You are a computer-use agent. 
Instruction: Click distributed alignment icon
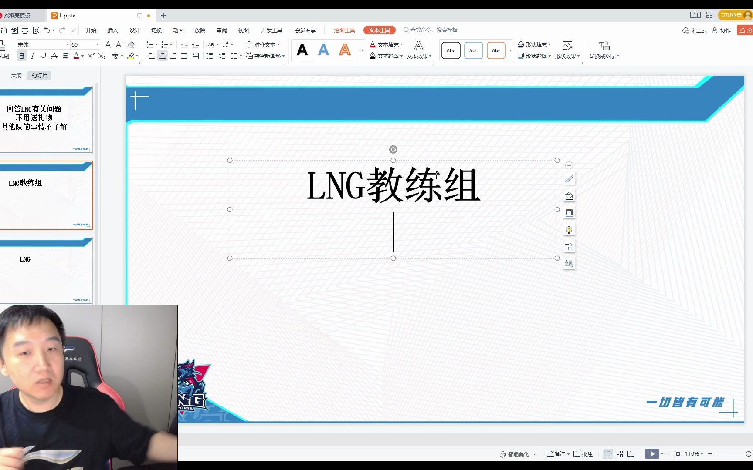pos(195,56)
